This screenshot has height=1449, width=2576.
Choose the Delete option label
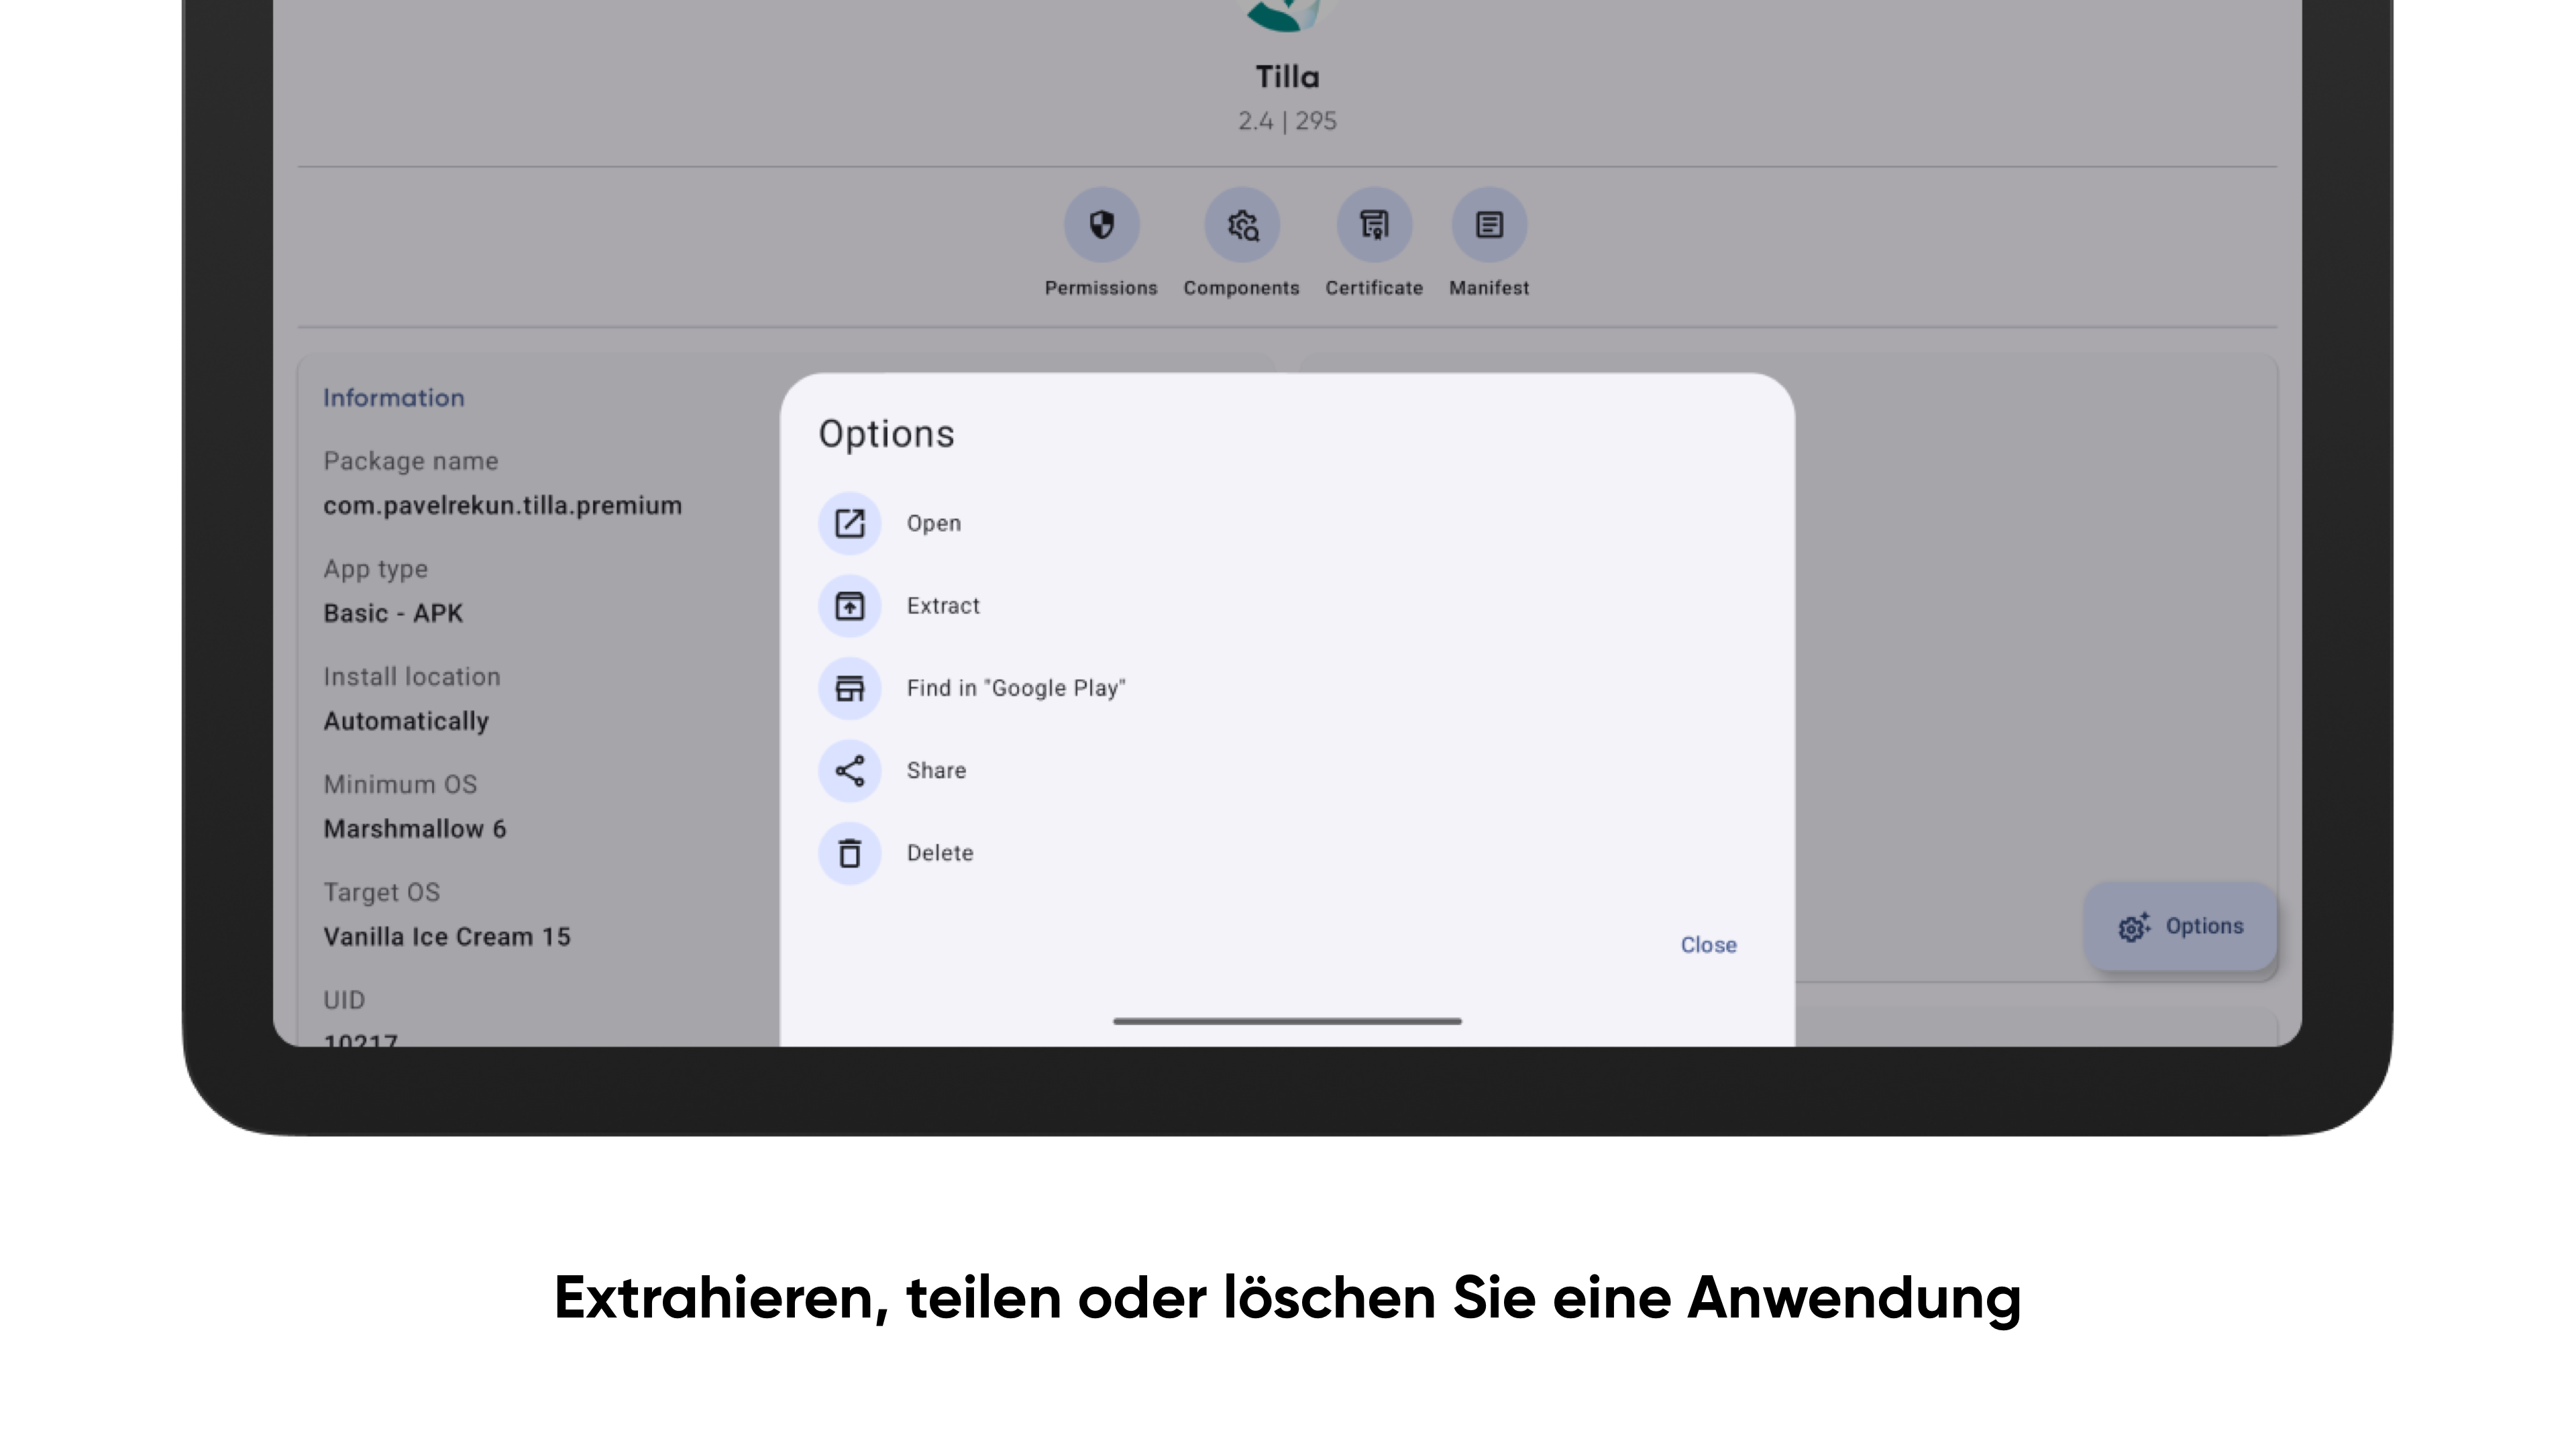coord(939,853)
